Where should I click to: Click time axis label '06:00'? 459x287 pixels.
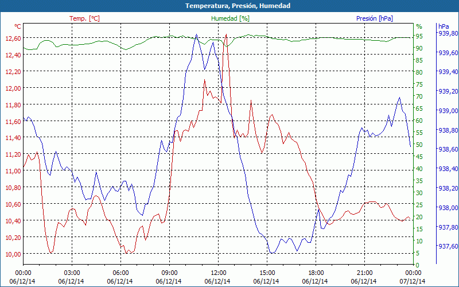point(120,273)
